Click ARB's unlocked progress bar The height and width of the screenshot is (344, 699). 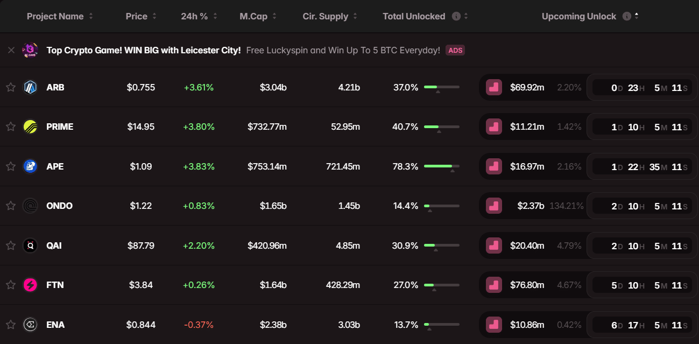[x=441, y=87]
